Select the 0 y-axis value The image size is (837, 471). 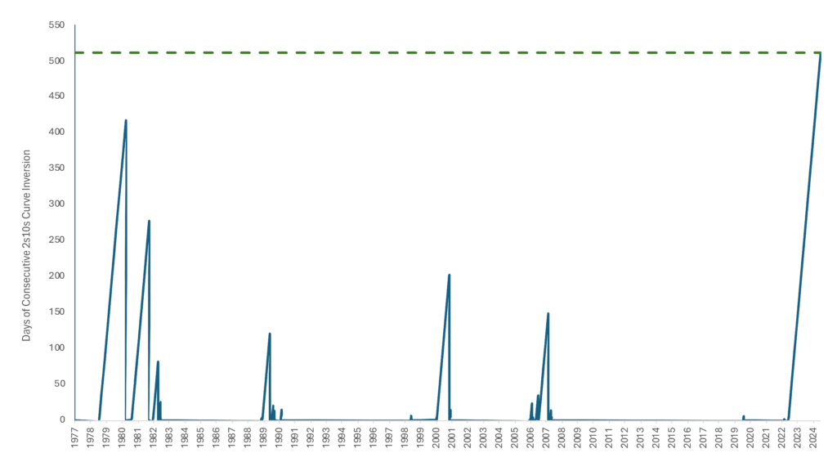click(x=62, y=419)
